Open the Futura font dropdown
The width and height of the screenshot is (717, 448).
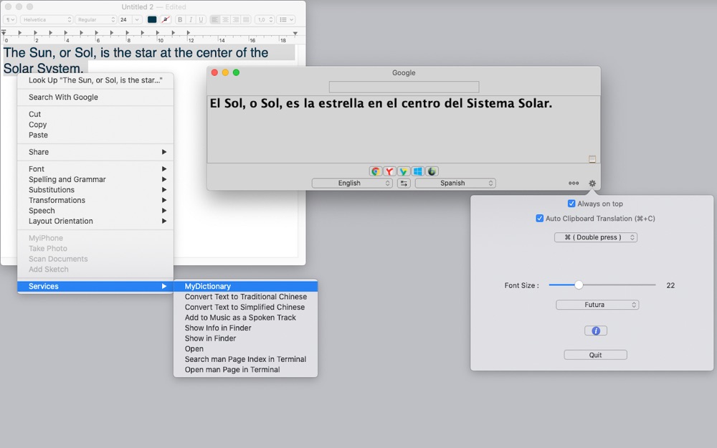pyautogui.click(x=597, y=305)
